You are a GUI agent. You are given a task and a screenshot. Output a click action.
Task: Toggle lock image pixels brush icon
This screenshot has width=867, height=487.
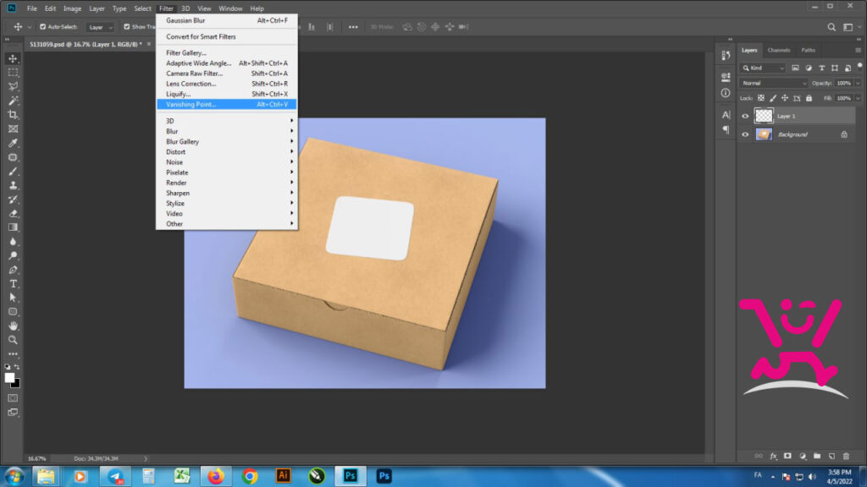tap(773, 98)
